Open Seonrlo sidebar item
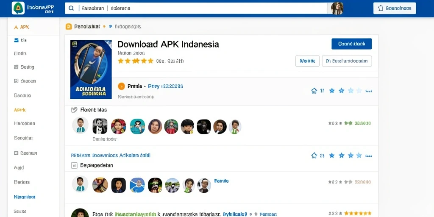 [22, 95]
